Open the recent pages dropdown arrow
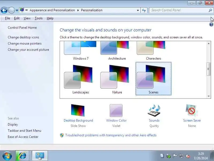Screen dimensions: 214x161 tap(17, 10)
